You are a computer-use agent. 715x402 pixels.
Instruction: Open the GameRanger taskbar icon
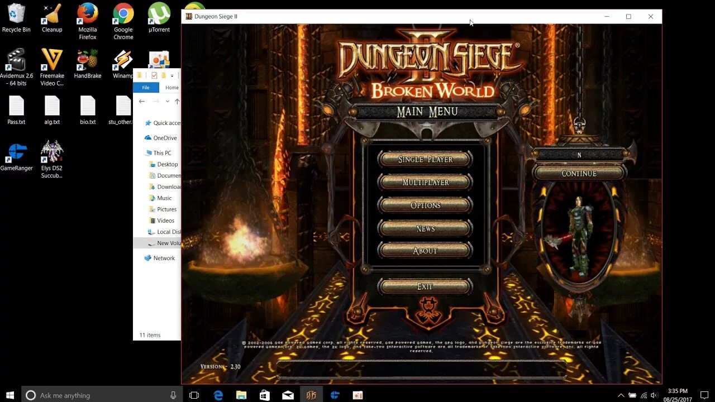coord(335,395)
